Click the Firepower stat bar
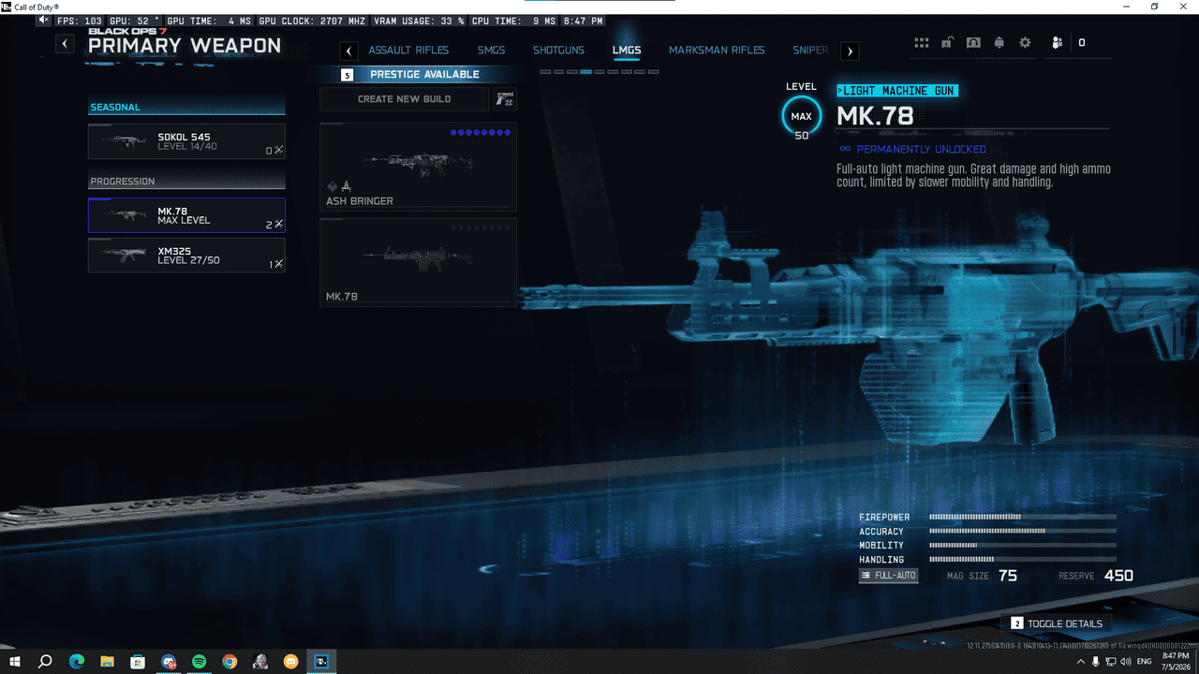 click(x=1022, y=517)
